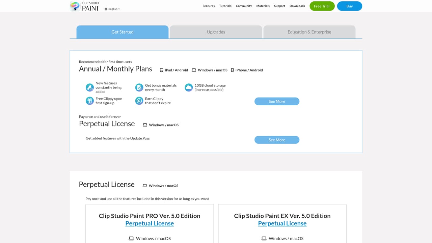Click the bonus materials icon

click(139, 87)
